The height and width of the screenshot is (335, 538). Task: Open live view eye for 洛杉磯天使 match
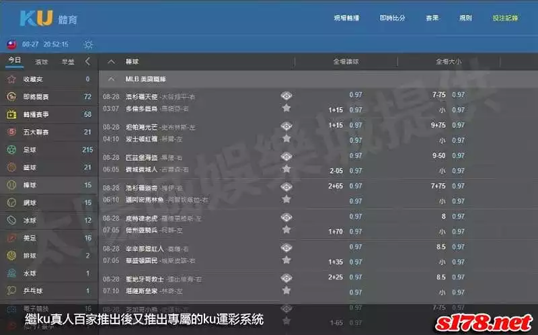pos(286,96)
